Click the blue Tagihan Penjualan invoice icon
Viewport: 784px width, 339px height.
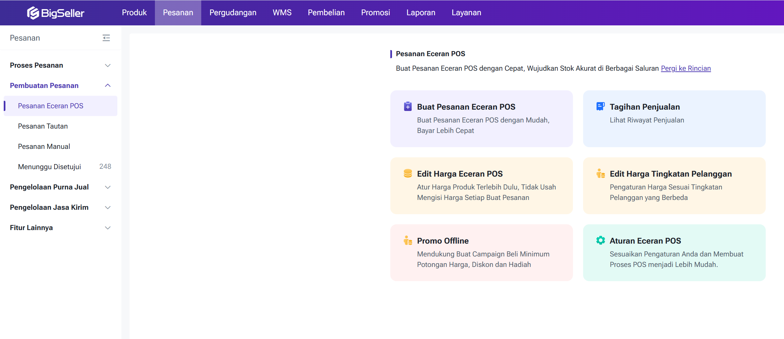point(600,107)
